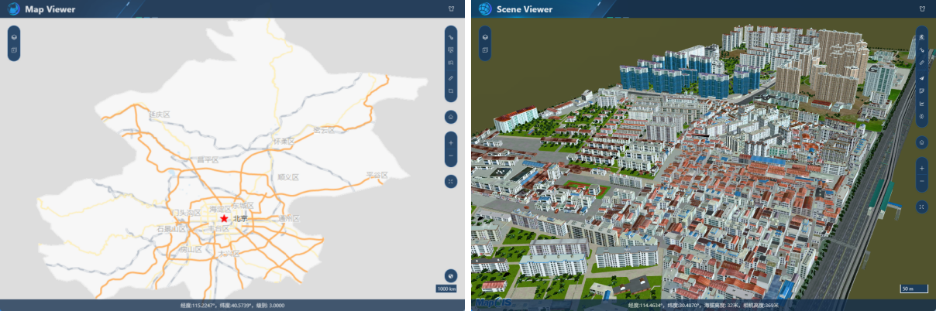Toggle fullscreen in Scene Viewer
Screen dimensions: 936x311
(921, 207)
